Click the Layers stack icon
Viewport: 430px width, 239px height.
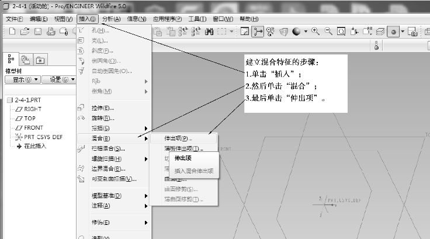tap(380, 32)
